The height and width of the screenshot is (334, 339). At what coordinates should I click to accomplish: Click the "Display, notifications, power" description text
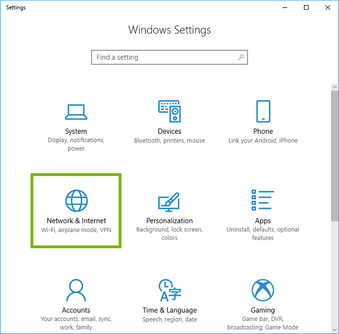[x=76, y=144]
